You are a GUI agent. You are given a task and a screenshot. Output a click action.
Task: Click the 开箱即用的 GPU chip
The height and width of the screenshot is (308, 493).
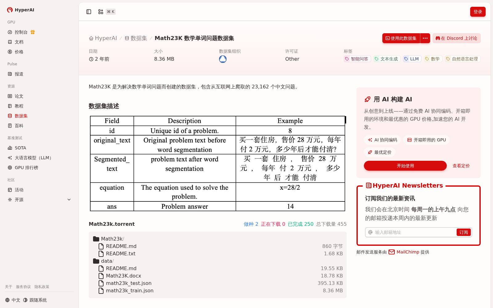tap(426, 140)
